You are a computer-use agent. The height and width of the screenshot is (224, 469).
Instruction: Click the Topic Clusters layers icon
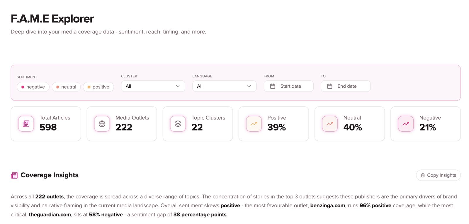[x=178, y=124]
